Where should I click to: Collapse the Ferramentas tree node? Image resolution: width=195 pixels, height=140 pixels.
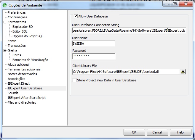[x=5, y=22]
